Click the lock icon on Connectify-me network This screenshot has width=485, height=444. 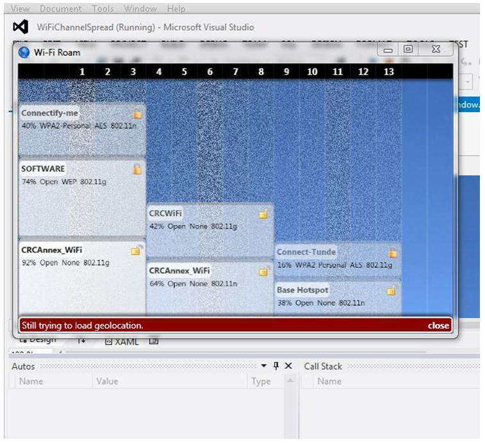click(x=137, y=115)
